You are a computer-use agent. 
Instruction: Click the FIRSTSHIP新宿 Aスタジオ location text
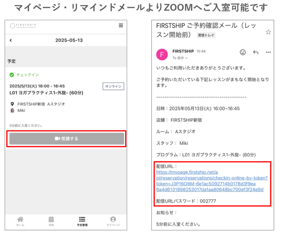coord(41,104)
